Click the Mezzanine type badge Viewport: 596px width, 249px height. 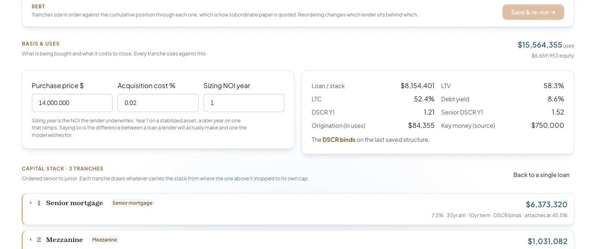point(105,240)
